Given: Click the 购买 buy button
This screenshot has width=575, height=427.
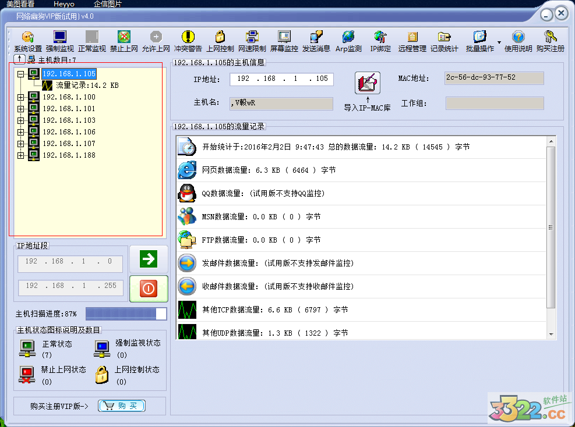Looking at the screenshot, I should 122,405.
